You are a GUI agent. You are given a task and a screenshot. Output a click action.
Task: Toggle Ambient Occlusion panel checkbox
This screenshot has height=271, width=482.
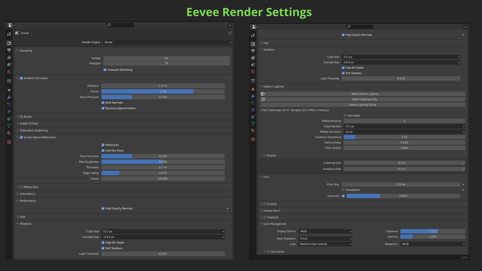coord(21,78)
